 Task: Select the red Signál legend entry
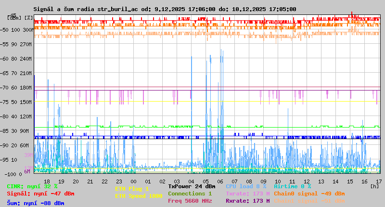(x=40, y=194)
